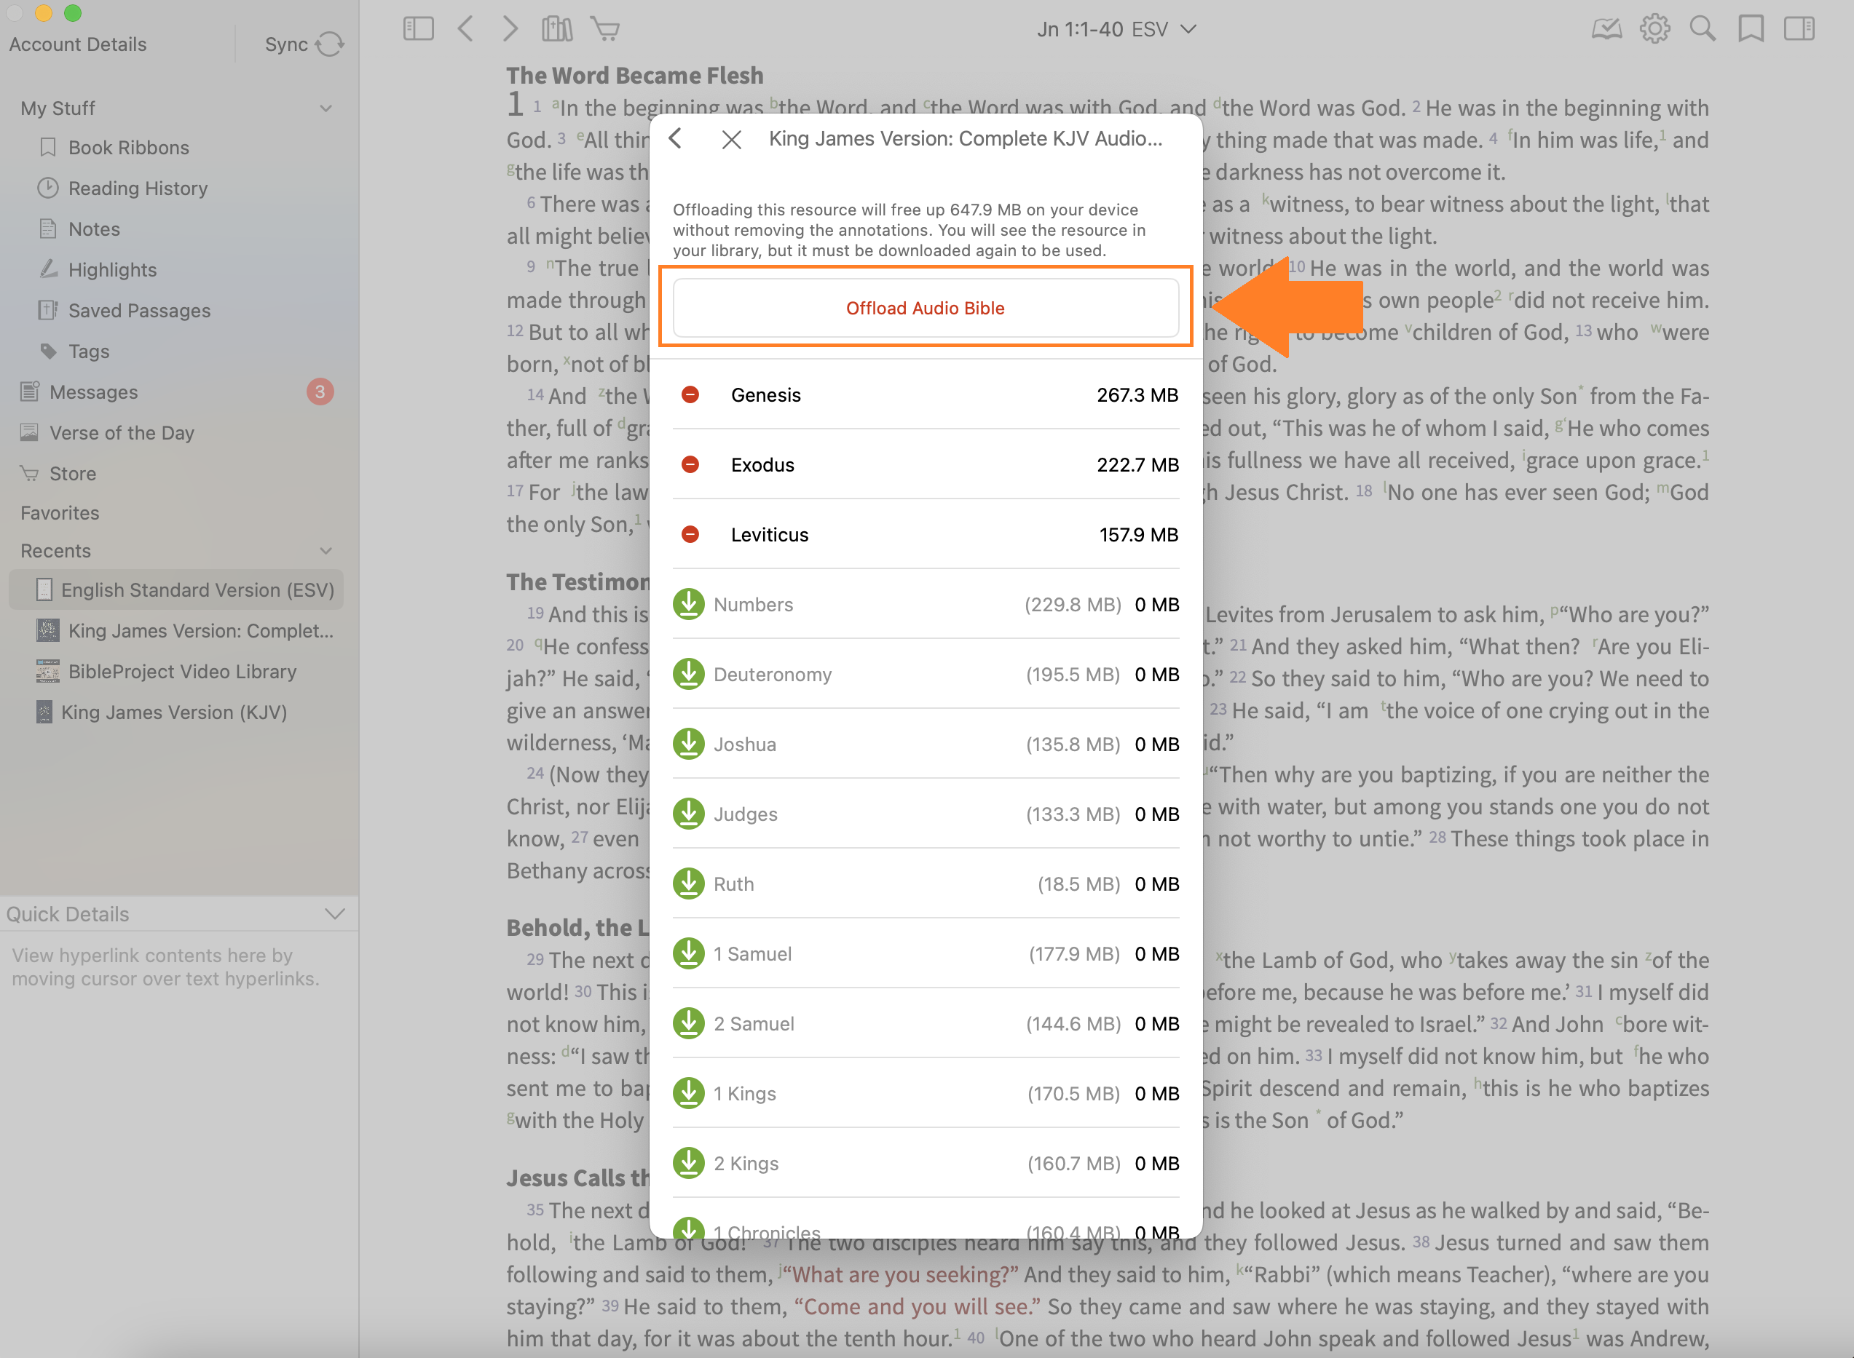
Task: Remove the downloaded Leviticus audio
Action: pyautogui.click(x=690, y=535)
